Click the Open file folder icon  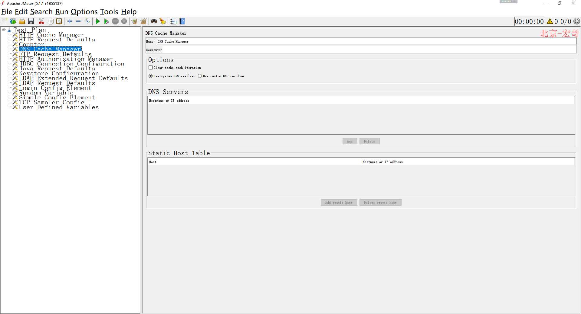(x=22, y=21)
